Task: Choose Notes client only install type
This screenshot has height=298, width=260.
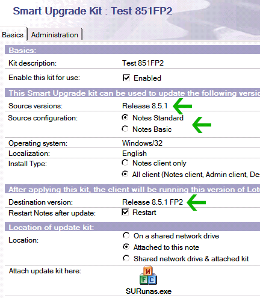Action: click(125, 163)
